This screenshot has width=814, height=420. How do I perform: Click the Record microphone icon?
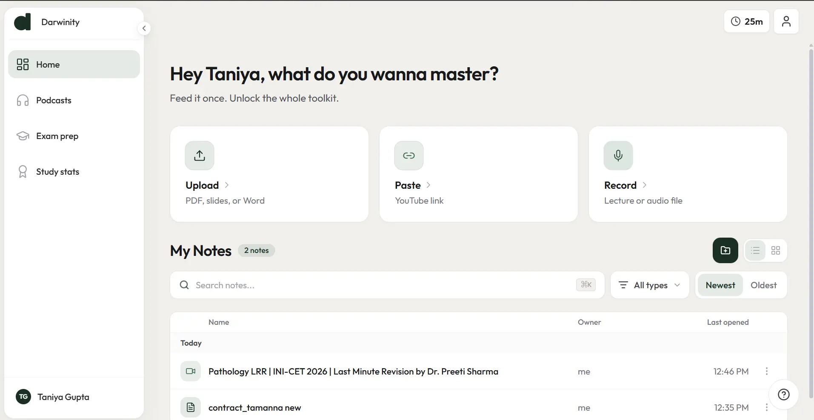click(618, 156)
